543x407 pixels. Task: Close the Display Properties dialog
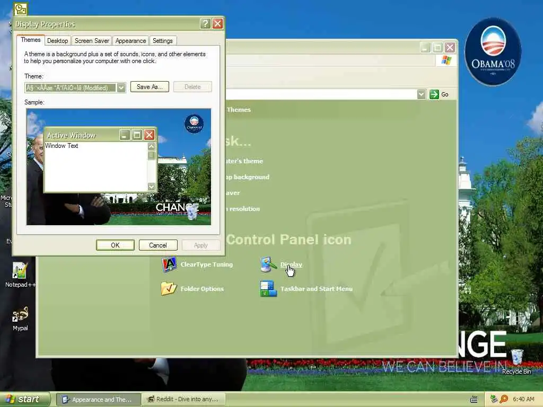[217, 23]
